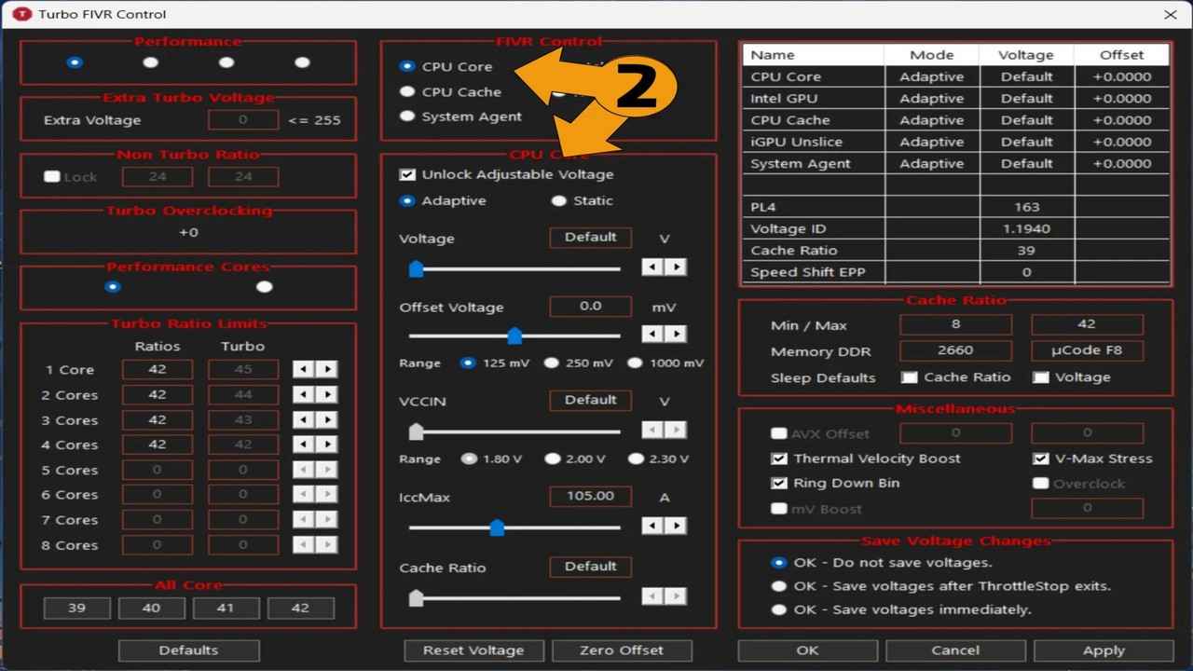Click the Reset Voltage button

click(473, 650)
